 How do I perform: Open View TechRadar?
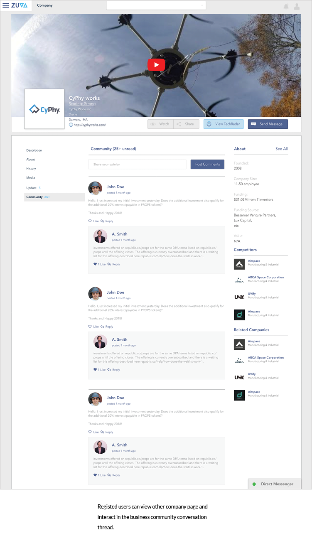[x=224, y=124]
